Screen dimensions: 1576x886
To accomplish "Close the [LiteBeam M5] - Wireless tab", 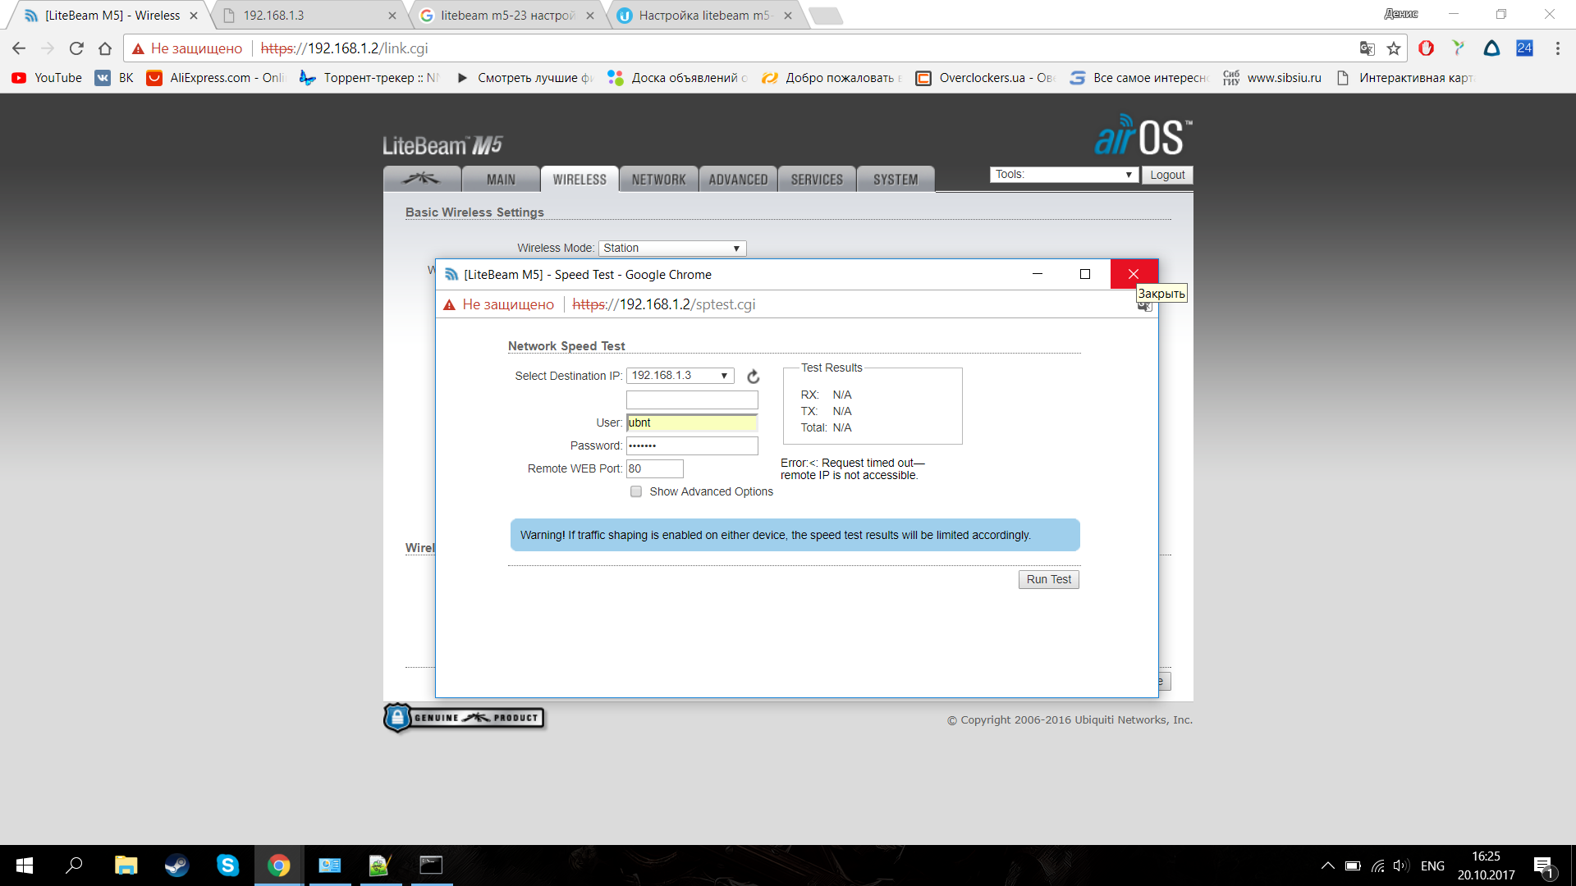I will pos(194,16).
